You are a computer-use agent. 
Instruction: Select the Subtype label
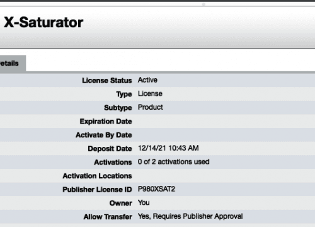118,108
